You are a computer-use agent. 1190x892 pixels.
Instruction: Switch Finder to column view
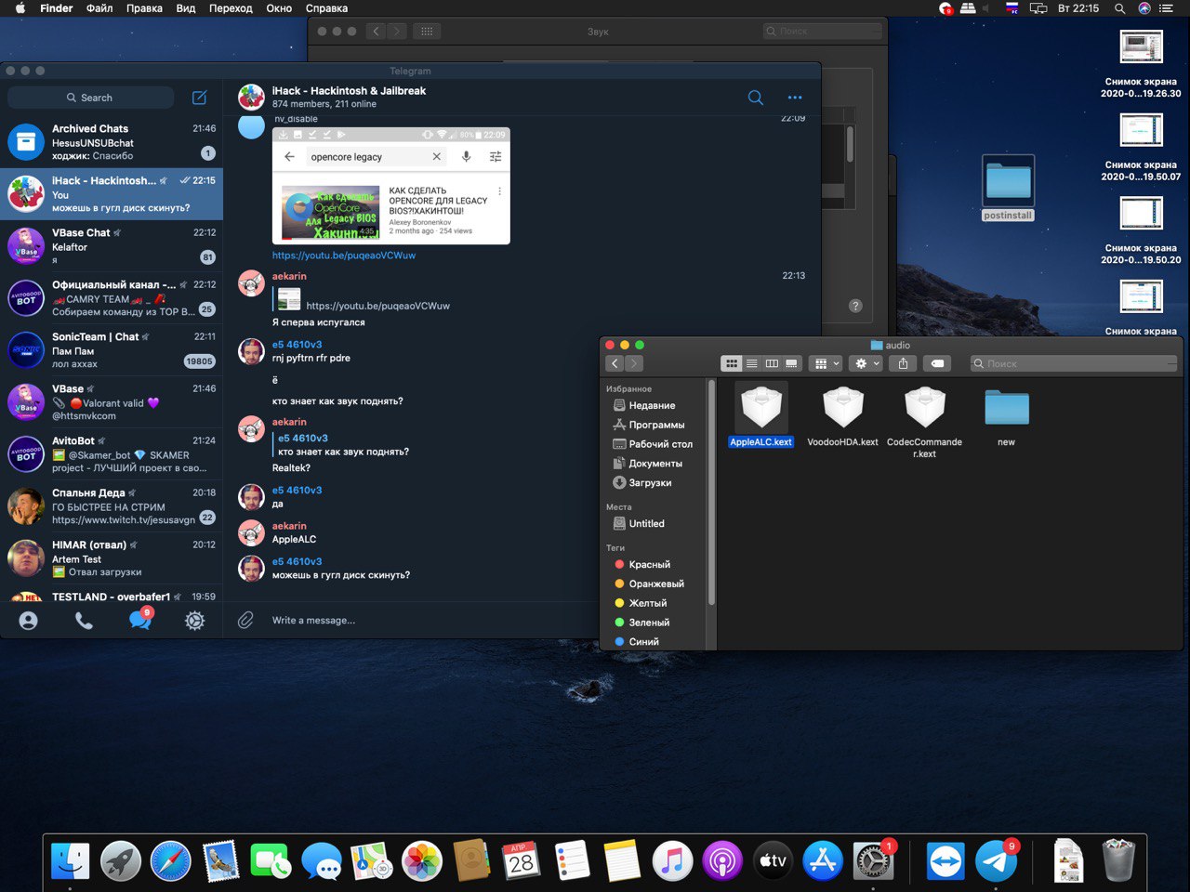pos(772,363)
